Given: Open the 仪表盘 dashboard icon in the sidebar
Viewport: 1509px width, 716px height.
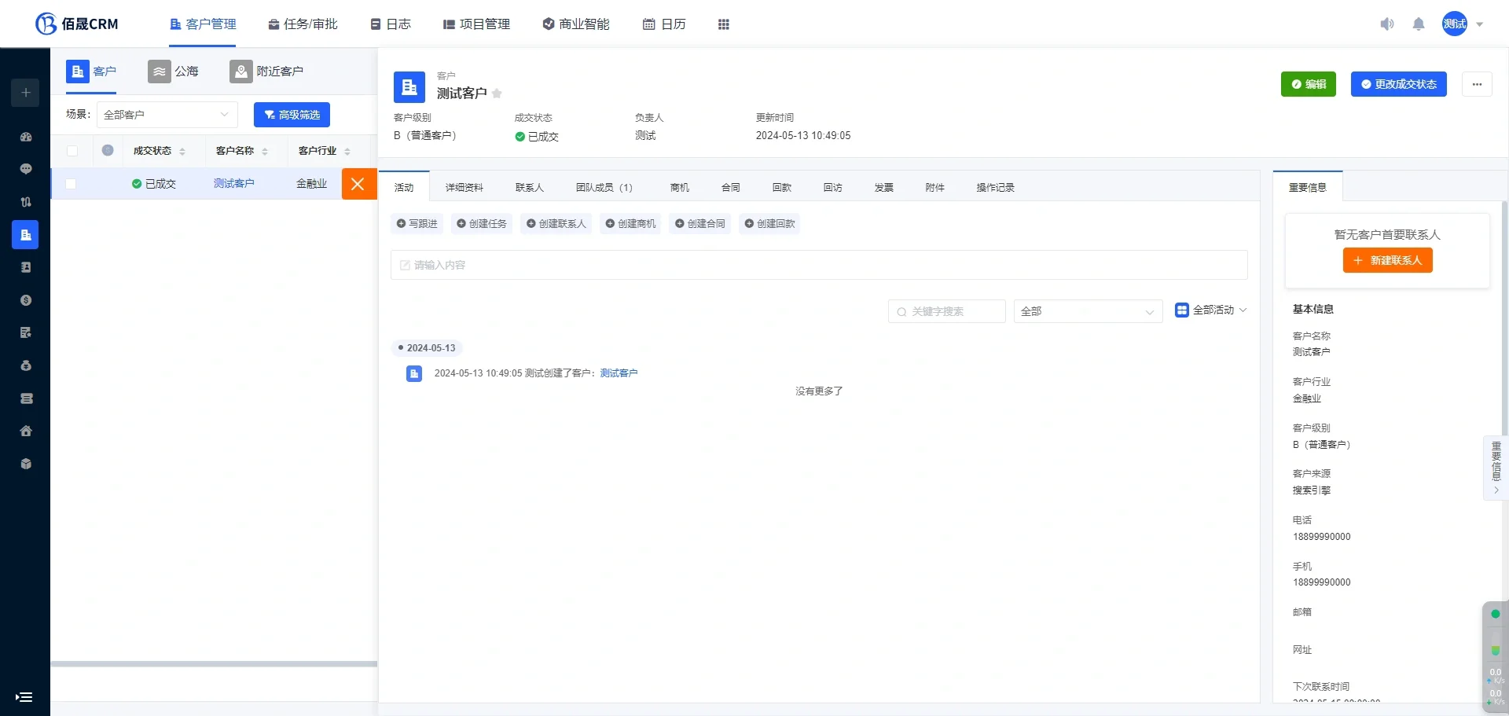Looking at the screenshot, I should pos(25,137).
